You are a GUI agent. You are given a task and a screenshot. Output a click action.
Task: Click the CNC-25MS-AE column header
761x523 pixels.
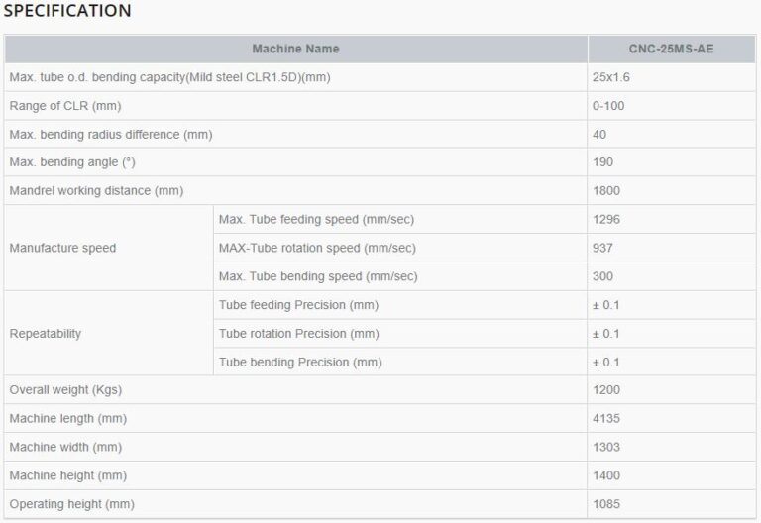[x=671, y=49]
